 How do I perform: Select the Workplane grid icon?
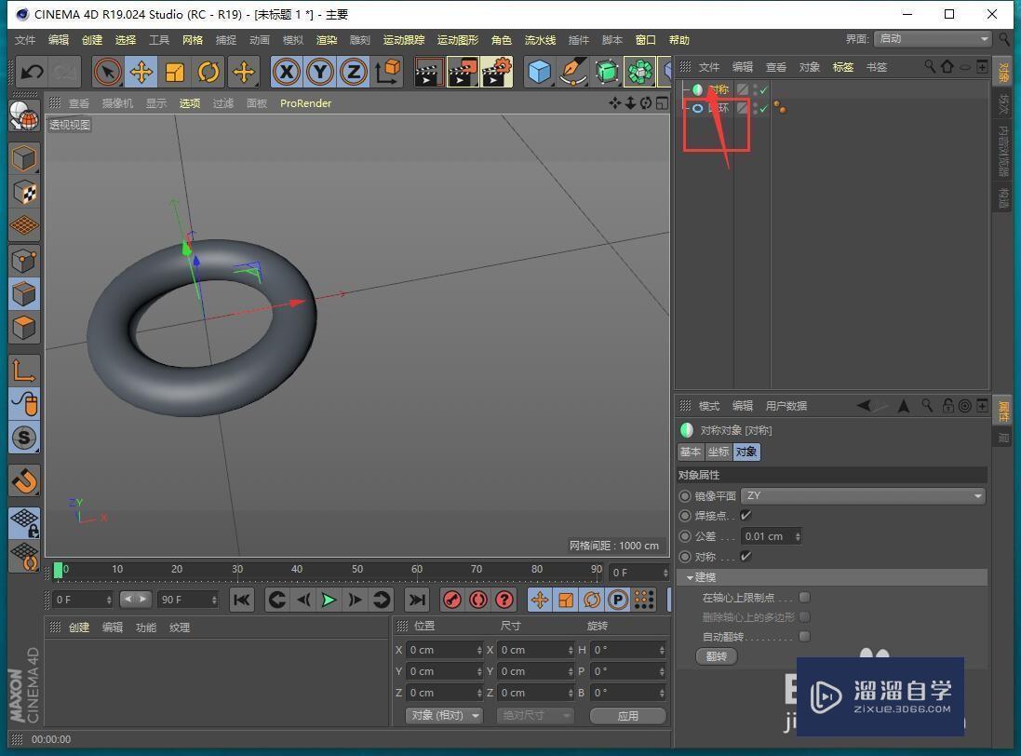[24, 226]
